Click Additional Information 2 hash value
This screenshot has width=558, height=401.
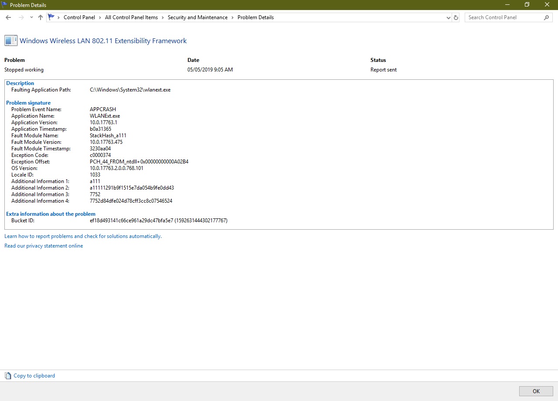tap(132, 188)
